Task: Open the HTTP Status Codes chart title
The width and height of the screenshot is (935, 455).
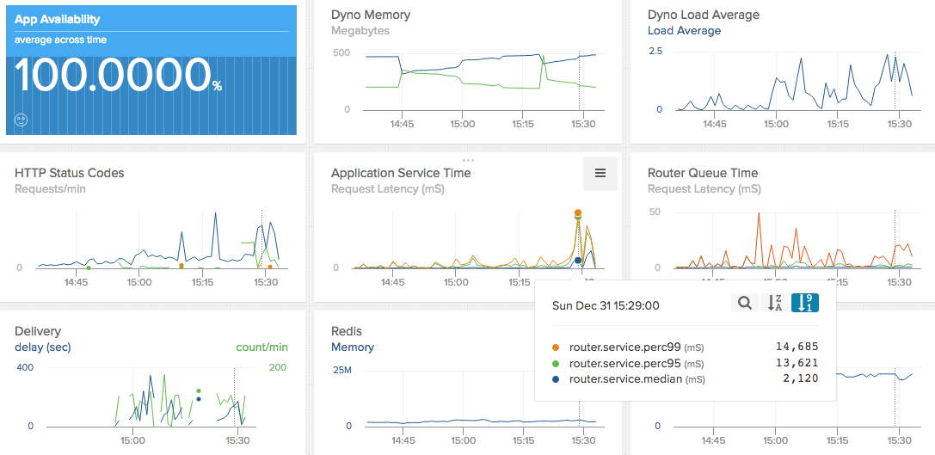Action: coord(69,173)
